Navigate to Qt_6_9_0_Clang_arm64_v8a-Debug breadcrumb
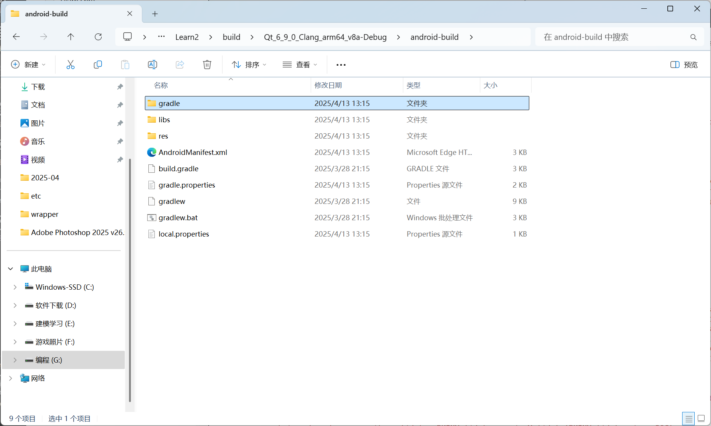711x426 pixels. [x=325, y=37]
